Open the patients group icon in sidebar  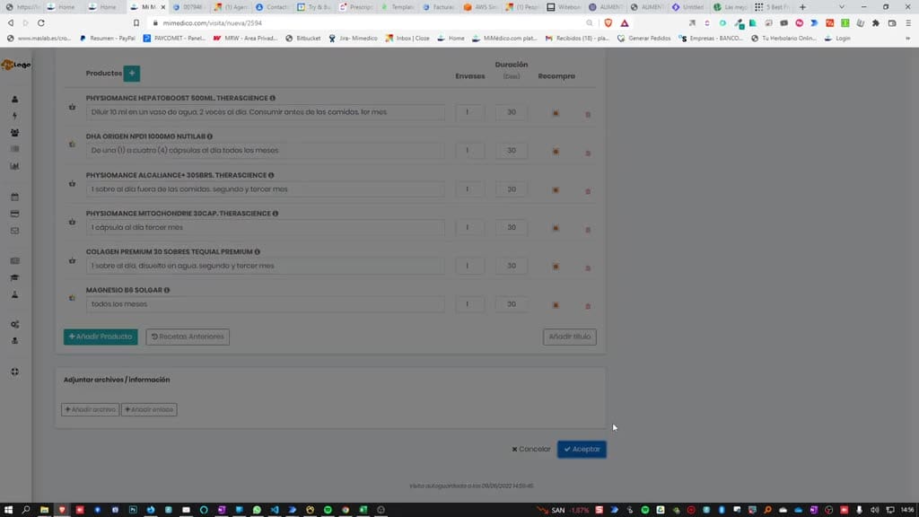coord(14,133)
